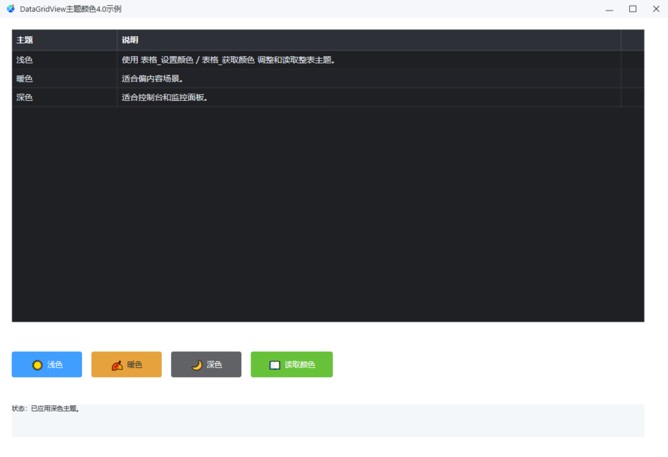Click the app icon in title bar
The height and width of the screenshot is (457, 668).
(11, 9)
